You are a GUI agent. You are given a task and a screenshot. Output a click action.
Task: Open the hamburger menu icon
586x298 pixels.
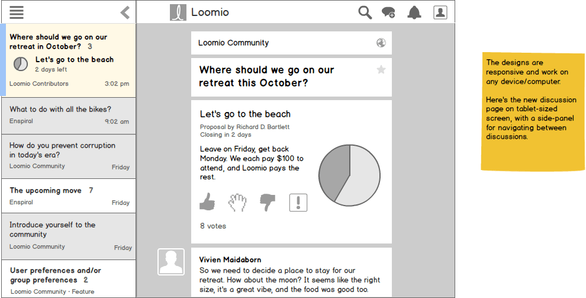pyautogui.click(x=17, y=12)
